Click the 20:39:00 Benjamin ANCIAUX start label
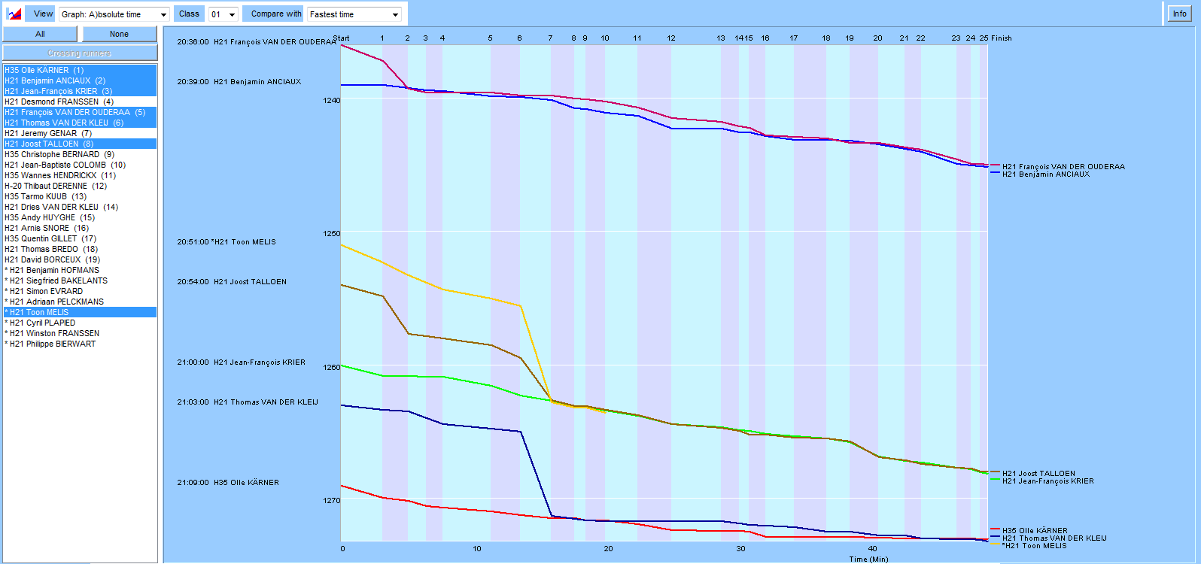 coord(239,81)
